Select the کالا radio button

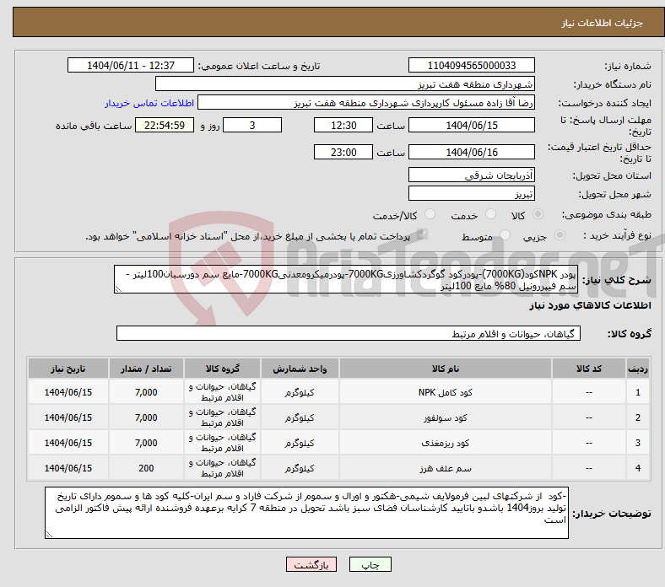point(539,215)
